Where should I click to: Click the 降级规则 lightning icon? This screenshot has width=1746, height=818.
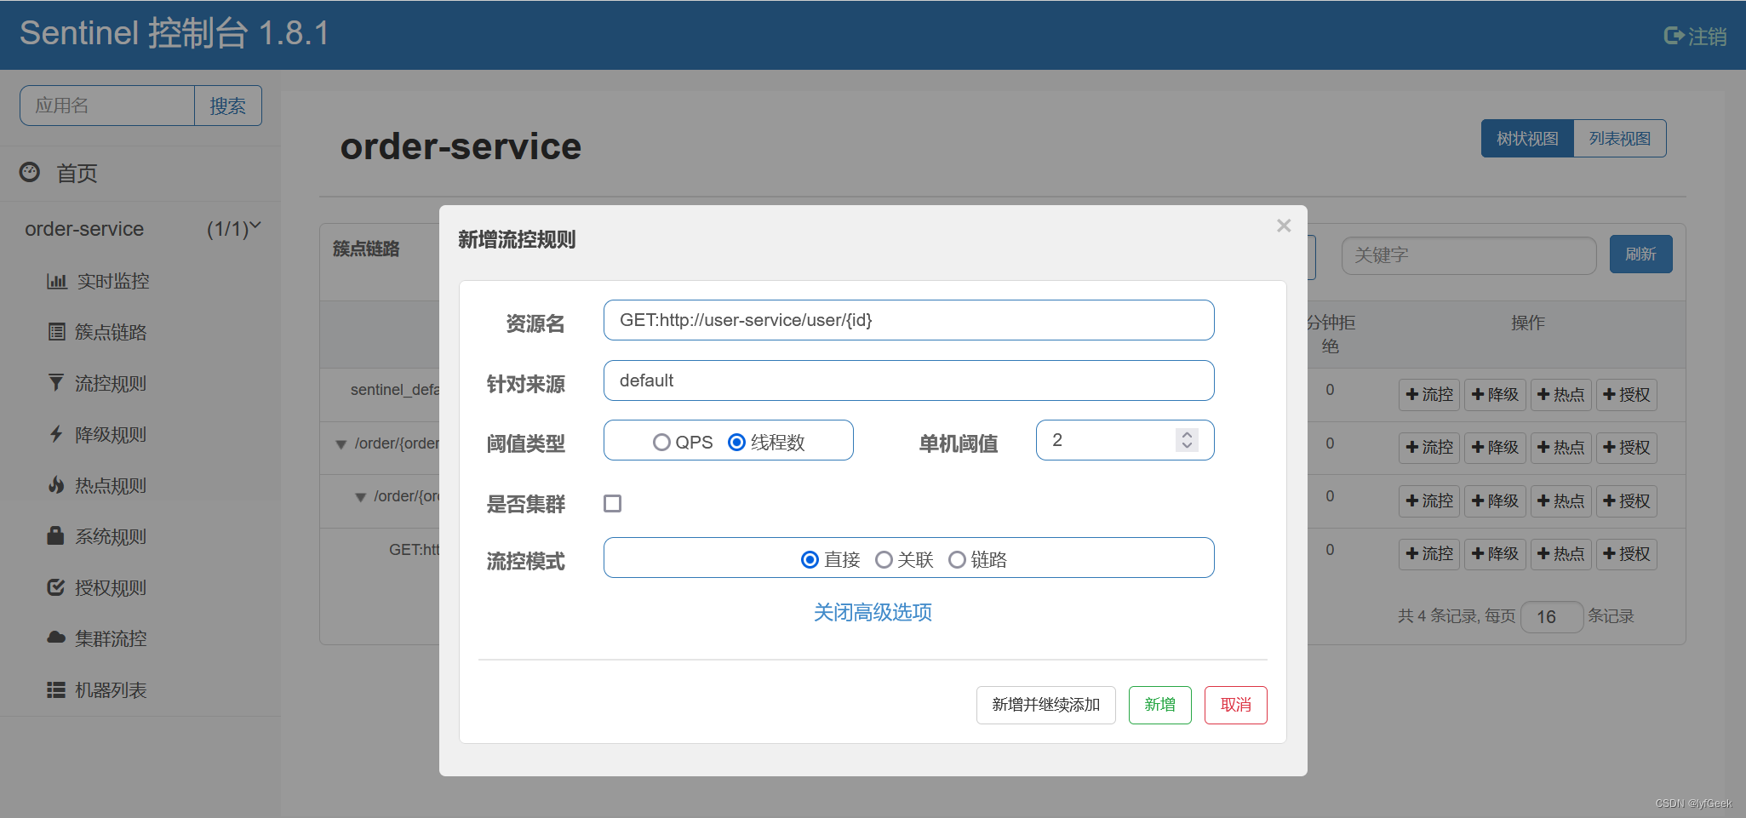56,434
